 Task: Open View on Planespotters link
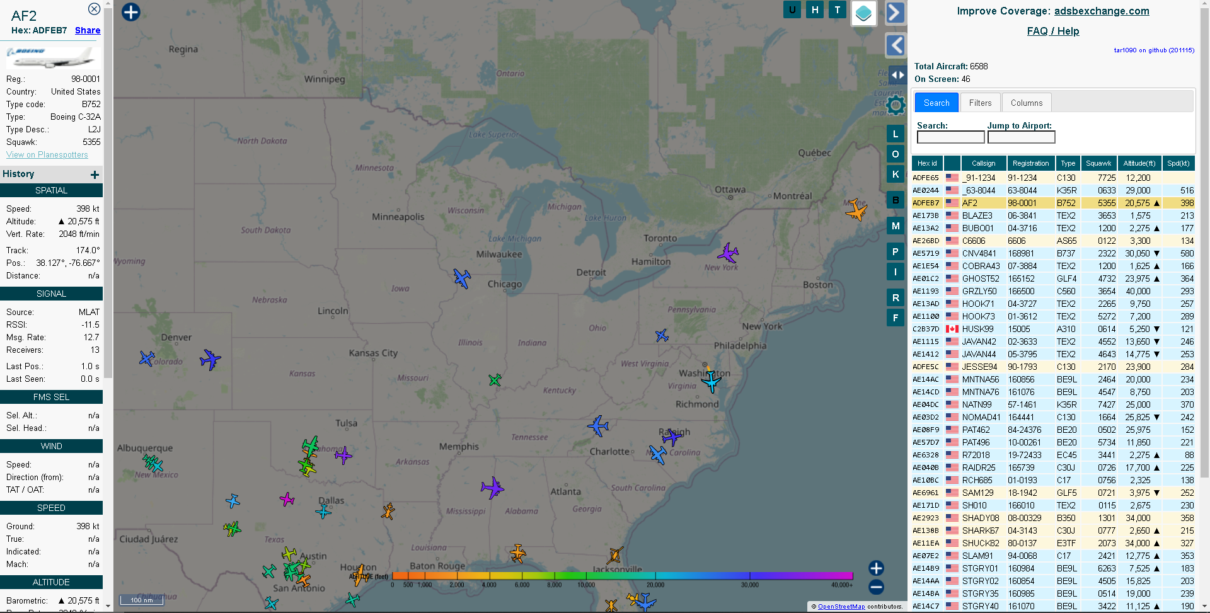(x=47, y=154)
